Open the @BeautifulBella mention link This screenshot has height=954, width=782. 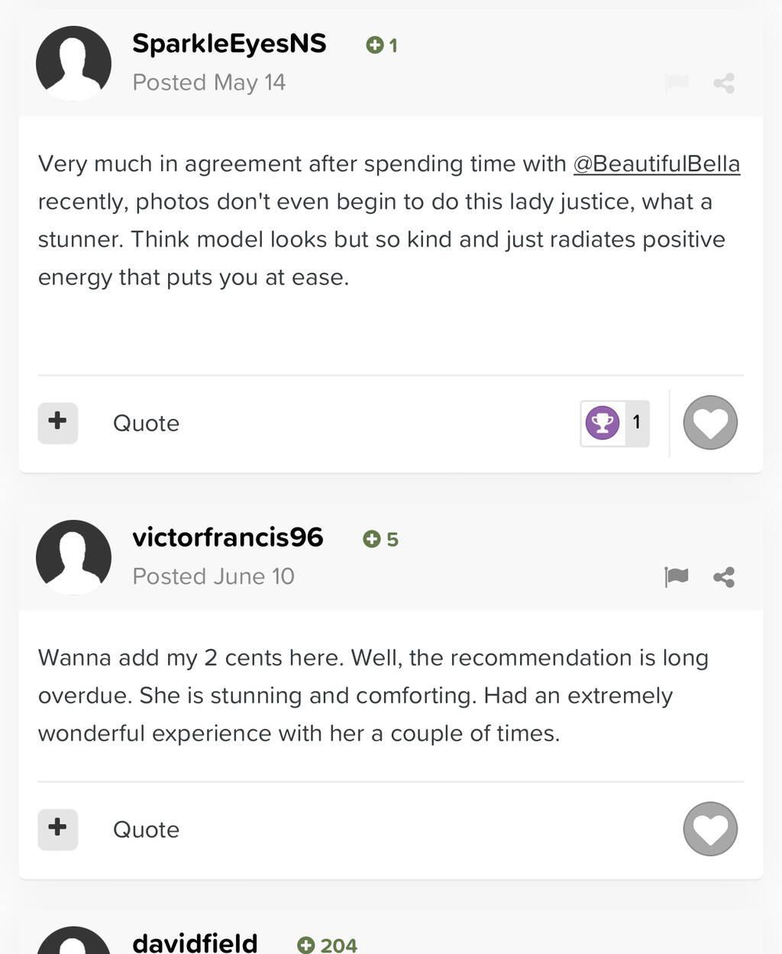click(657, 164)
